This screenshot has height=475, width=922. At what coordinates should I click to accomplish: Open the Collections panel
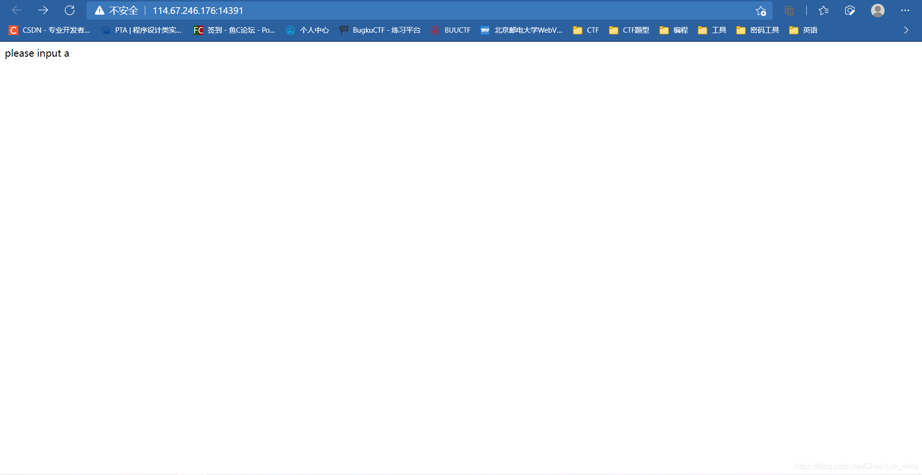coord(789,11)
